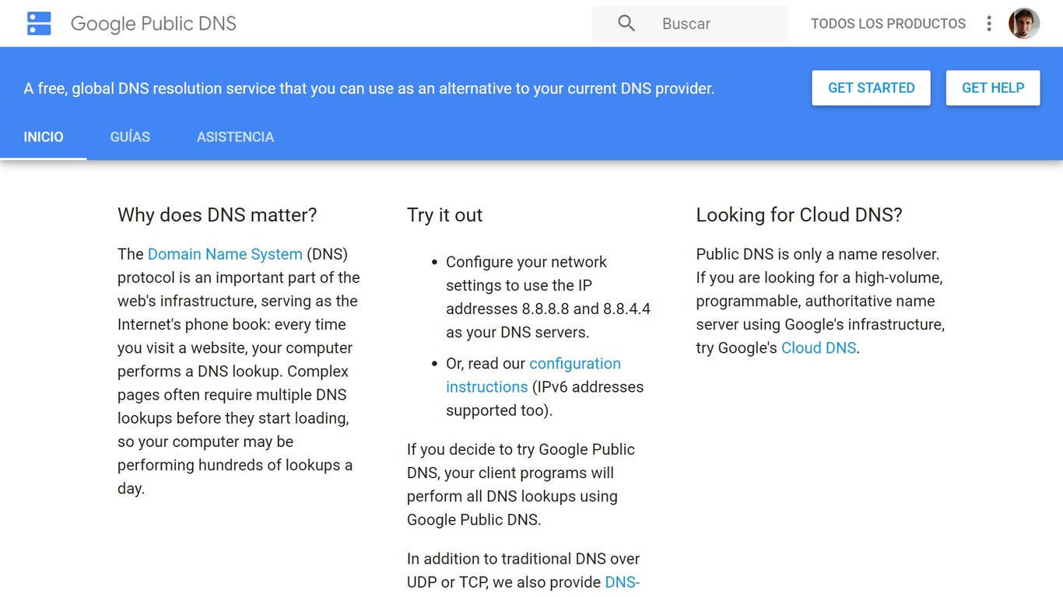Click the Google Public DNS logo icon
1063x597 pixels.
coord(39,23)
